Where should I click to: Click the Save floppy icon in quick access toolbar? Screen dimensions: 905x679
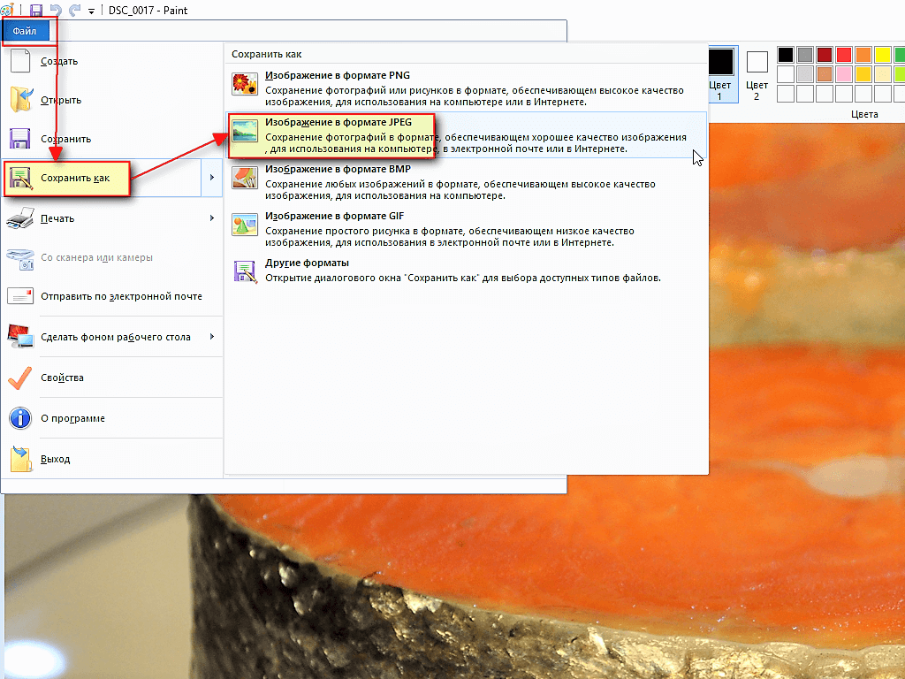click(36, 11)
